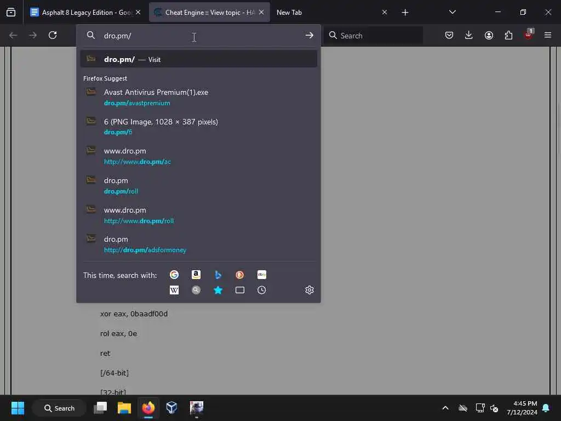
Task: Select the dro.pm/ — Visit suggestion
Action: pyautogui.click(x=198, y=59)
